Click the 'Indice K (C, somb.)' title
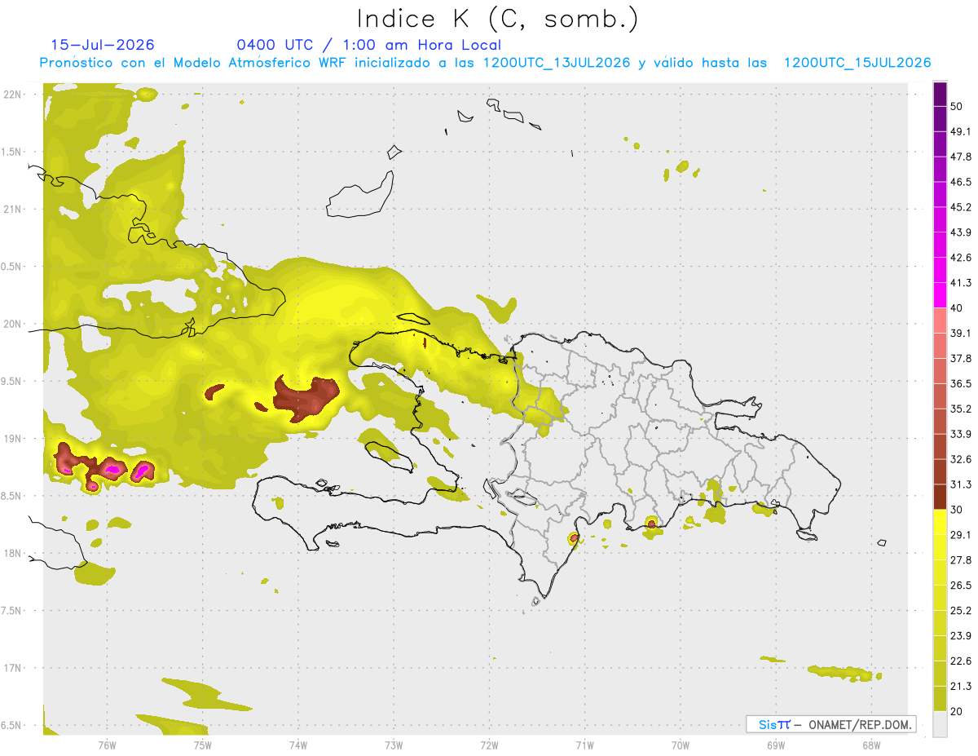The height and width of the screenshot is (756, 978). (497, 20)
